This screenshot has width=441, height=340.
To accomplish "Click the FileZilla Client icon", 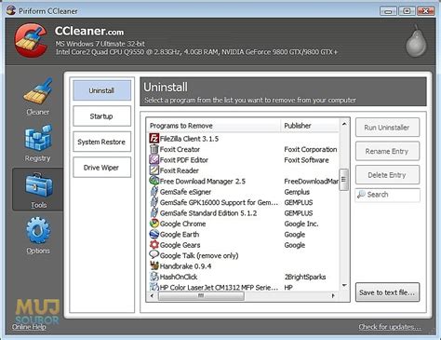I will (154, 138).
